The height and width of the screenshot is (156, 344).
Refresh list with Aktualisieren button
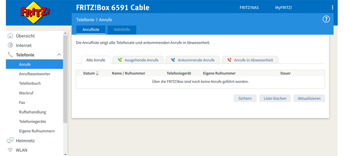[309, 98]
